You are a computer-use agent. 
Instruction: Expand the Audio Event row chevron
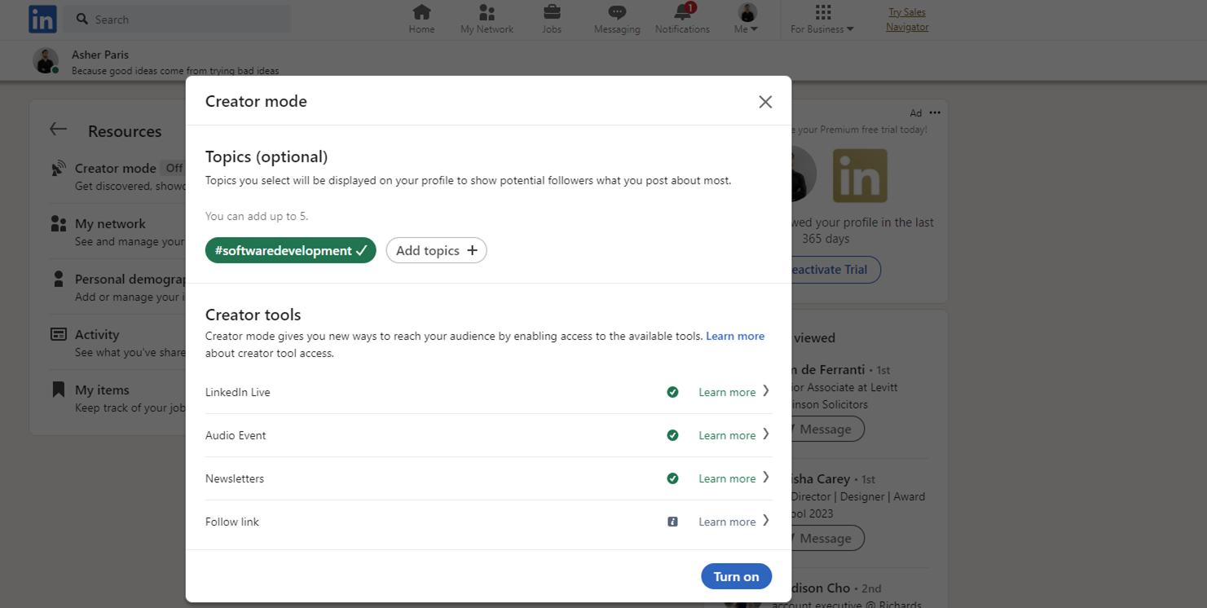pyautogui.click(x=765, y=435)
